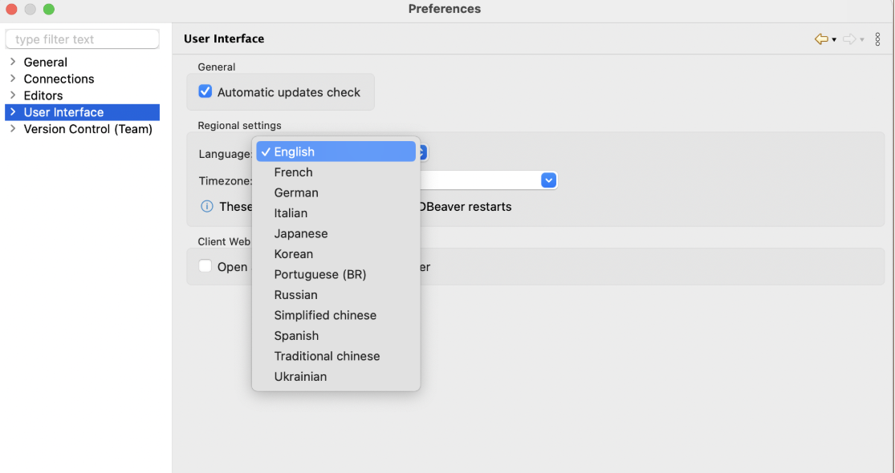The width and height of the screenshot is (895, 473).
Task: Open back history dropdown arrow
Action: coord(834,39)
